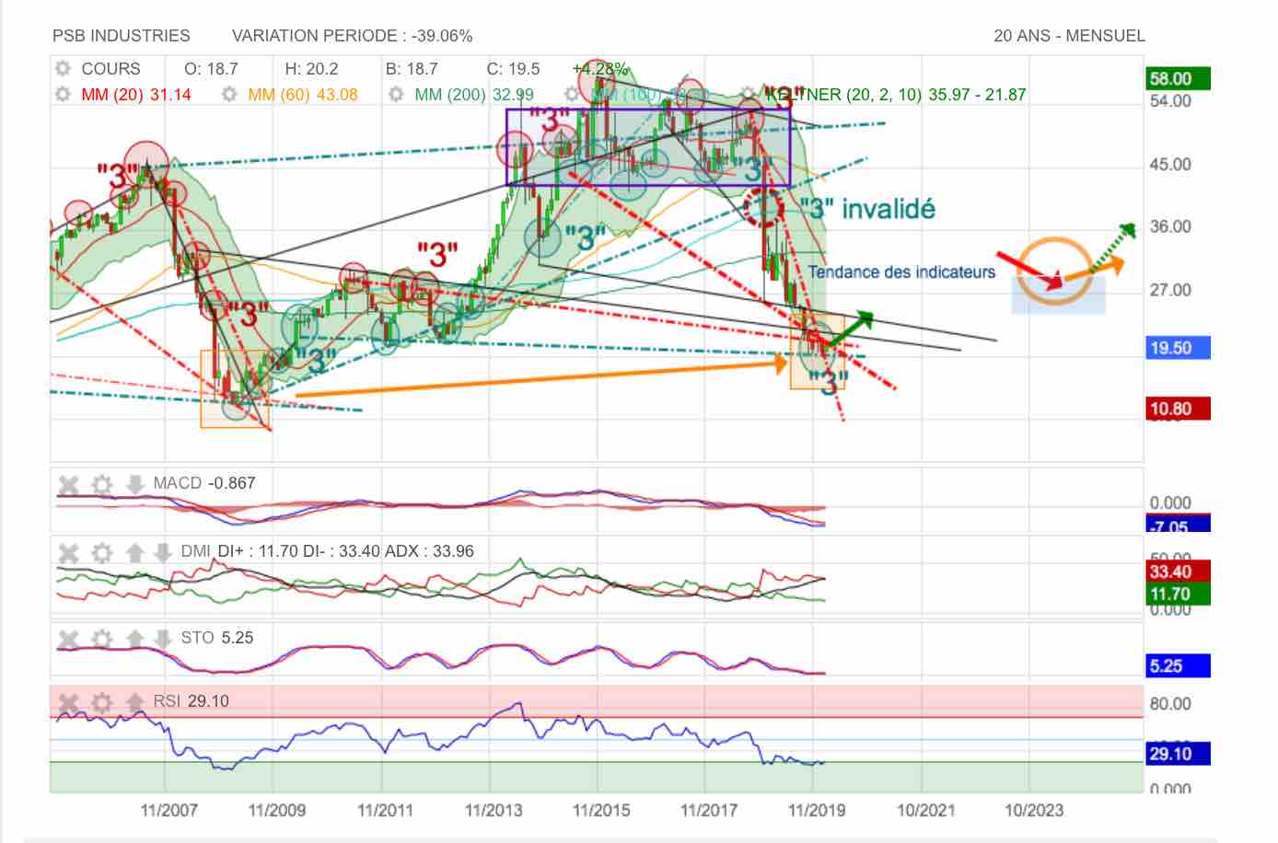
Task: Open STO indicator settings gear
Action: pyautogui.click(x=102, y=639)
